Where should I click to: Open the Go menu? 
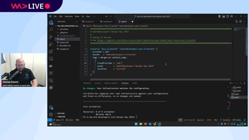coord(83,16)
